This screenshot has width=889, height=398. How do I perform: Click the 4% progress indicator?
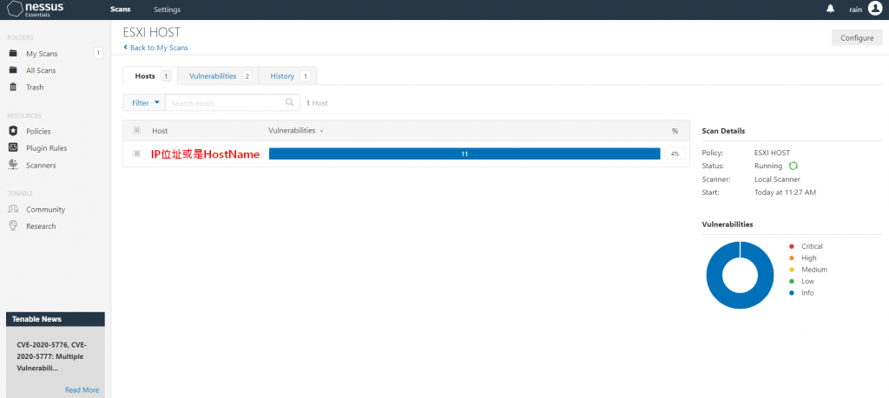(675, 153)
